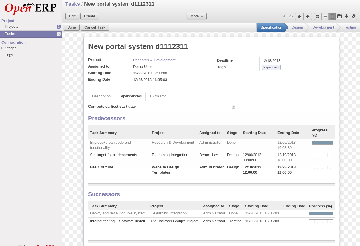Switch to Gantt view
The height and width of the screenshot is (246, 360).
[347, 16]
